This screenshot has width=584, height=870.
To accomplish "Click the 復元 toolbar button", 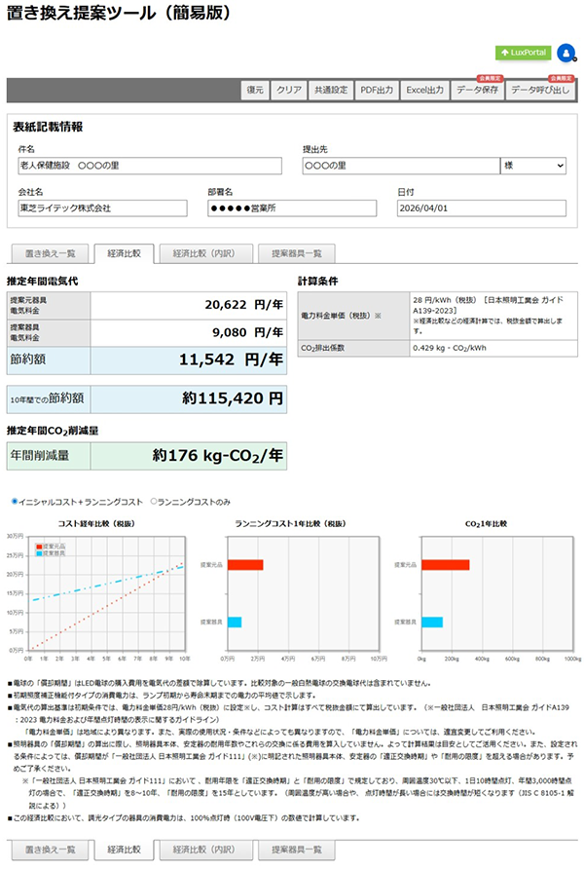I will (x=255, y=90).
